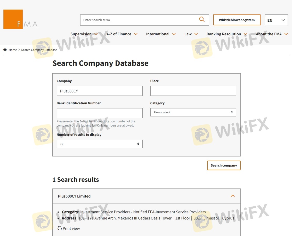Click the 1 Search results heading
Viewport: 292px width, 236px height.
(x=76, y=179)
